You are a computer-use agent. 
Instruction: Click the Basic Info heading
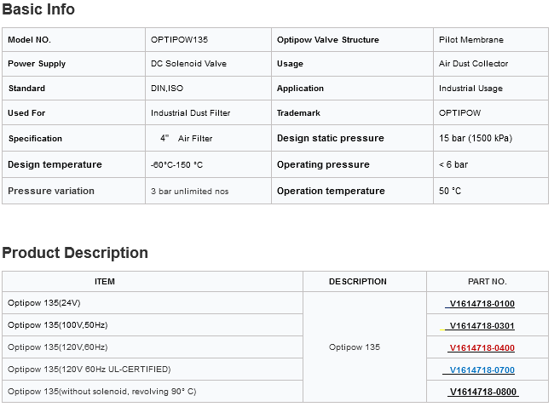pos(38,10)
